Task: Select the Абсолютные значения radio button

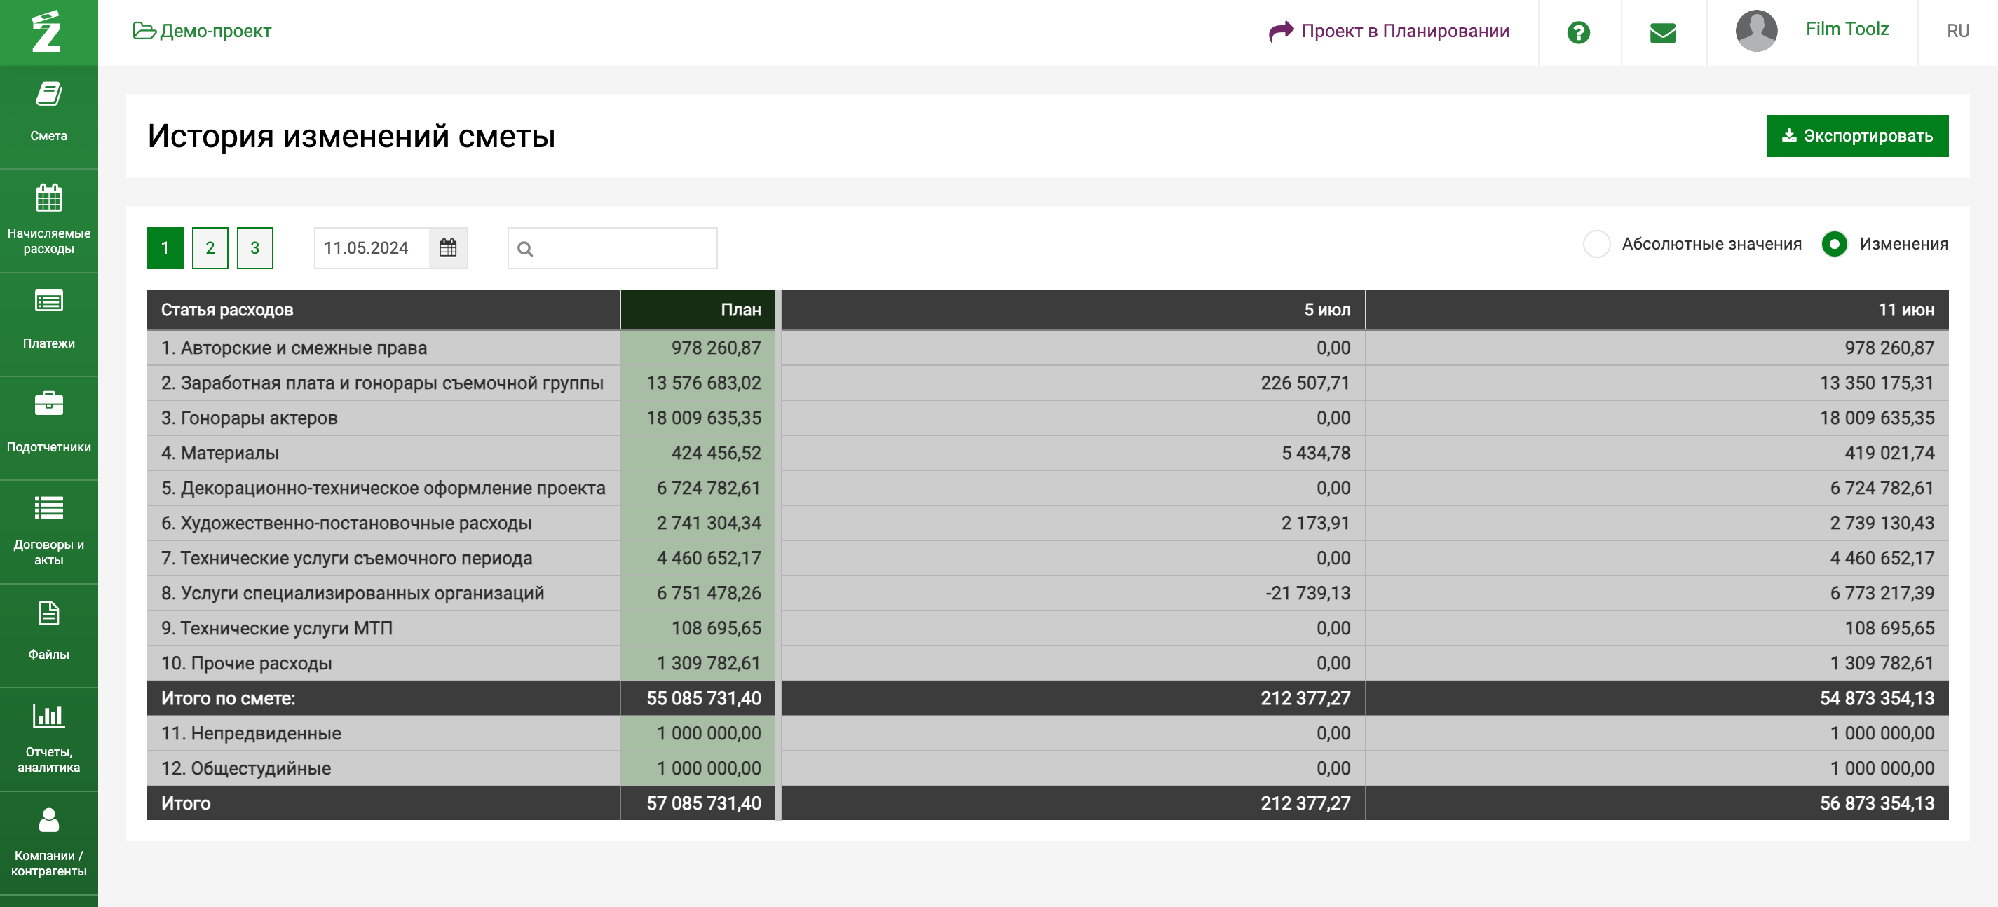Action: pyautogui.click(x=1597, y=244)
